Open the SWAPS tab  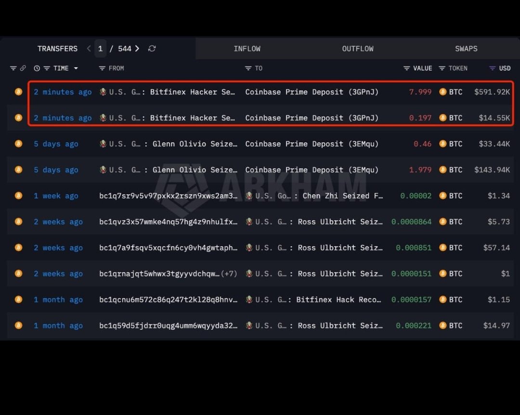click(466, 49)
